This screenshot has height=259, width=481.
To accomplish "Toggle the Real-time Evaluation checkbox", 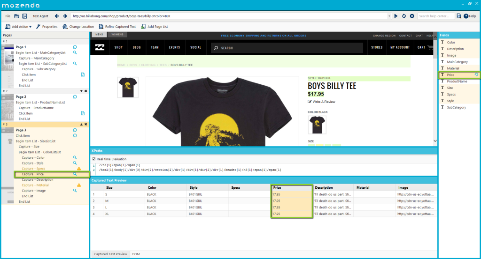I will [x=94, y=159].
